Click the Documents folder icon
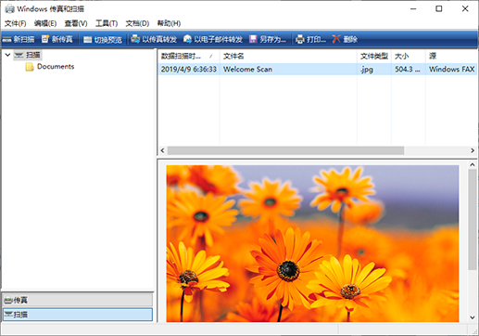479x336 pixels. point(30,67)
